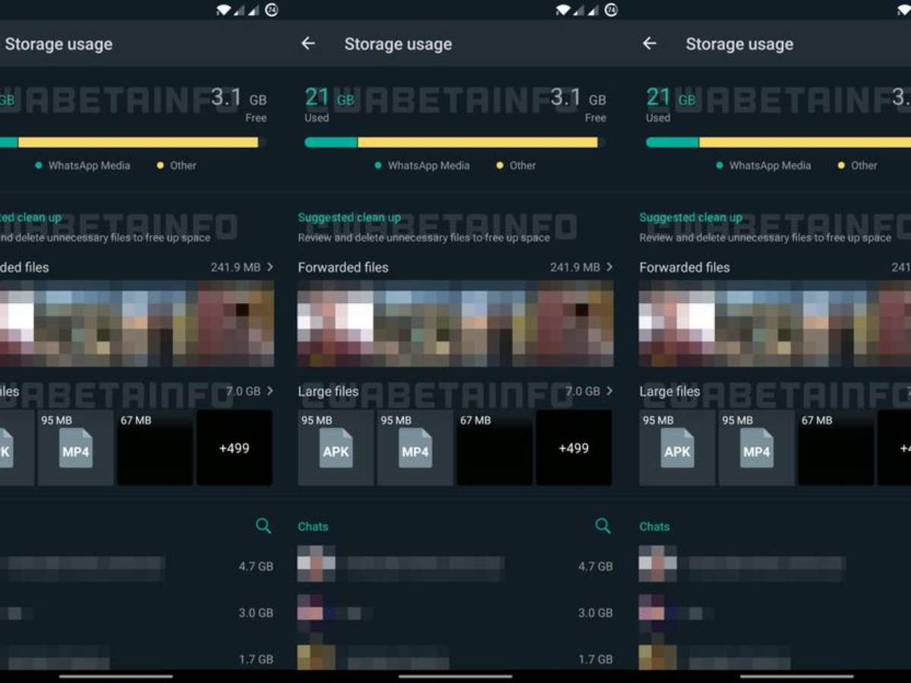Expand Large files 7.0 GB chevron in middle screen
This screenshot has height=683, width=911.
coord(610,392)
